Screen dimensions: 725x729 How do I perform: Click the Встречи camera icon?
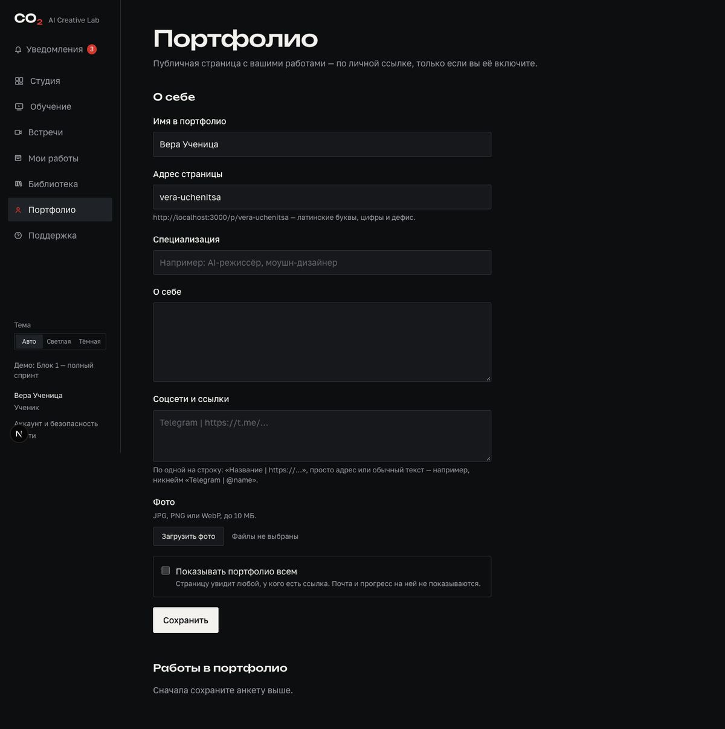[x=18, y=132]
